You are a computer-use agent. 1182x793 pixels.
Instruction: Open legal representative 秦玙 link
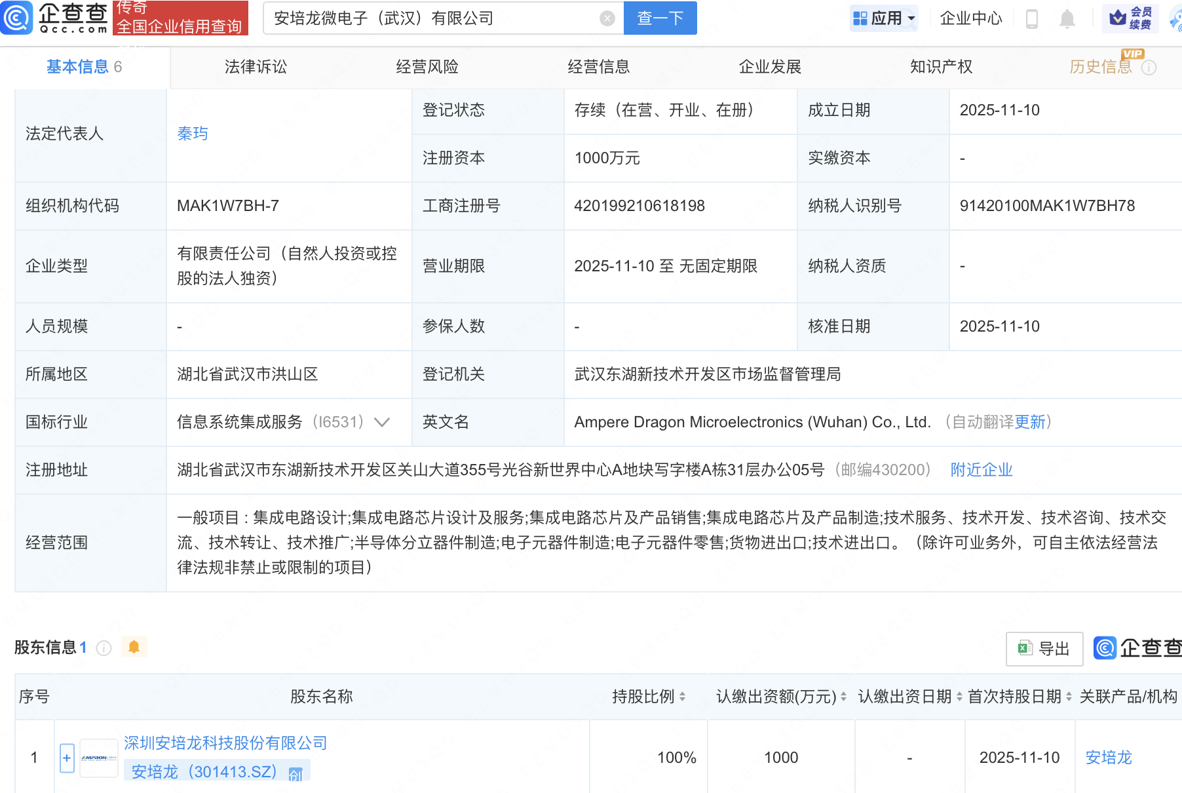pyautogui.click(x=193, y=134)
